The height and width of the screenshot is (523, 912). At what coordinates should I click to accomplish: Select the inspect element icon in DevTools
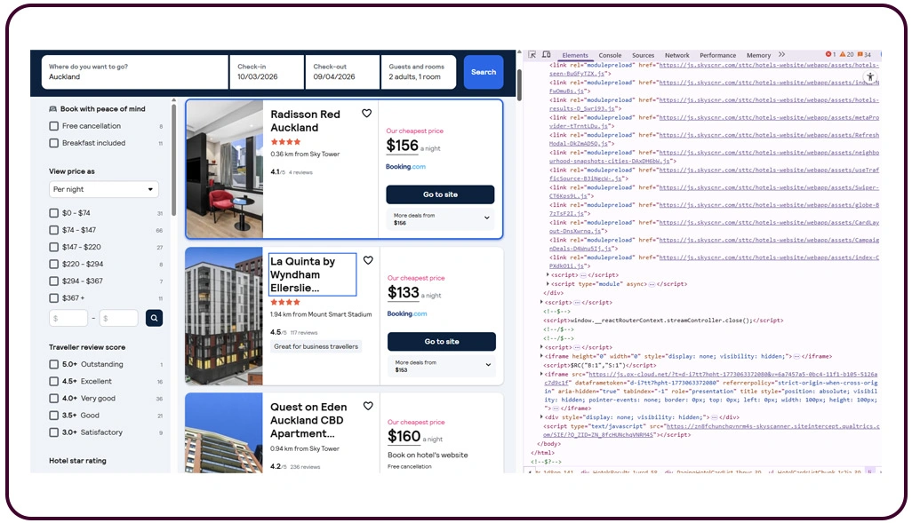click(x=532, y=54)
